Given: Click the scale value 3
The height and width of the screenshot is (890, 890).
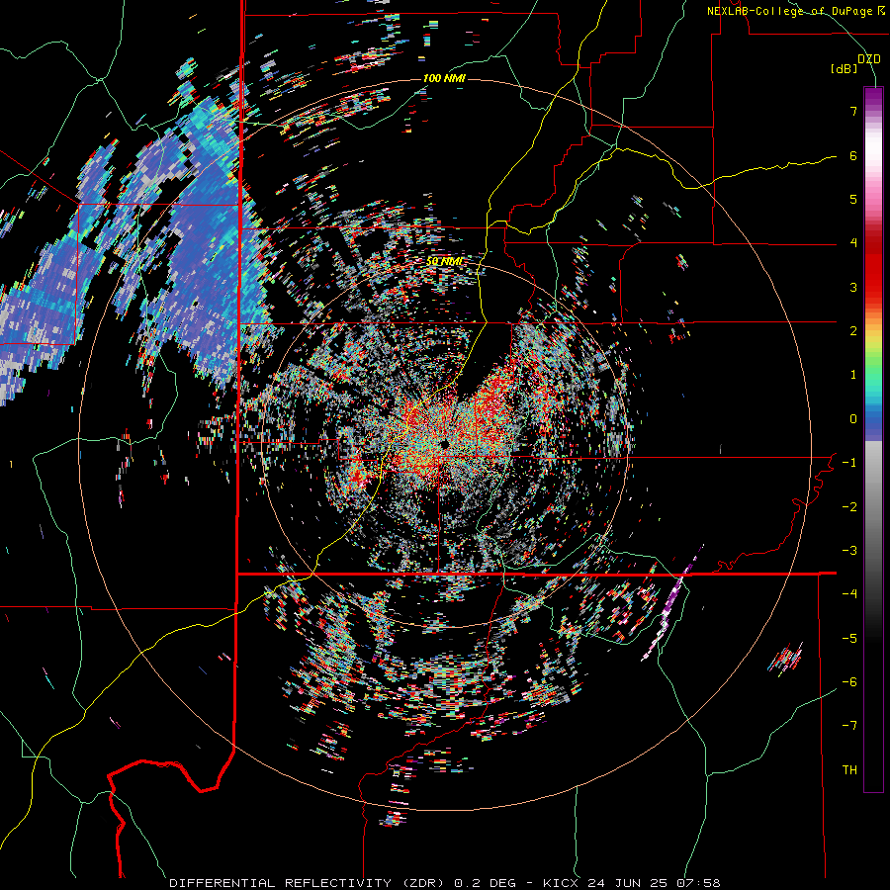Looking at the screenshot, I should (x=853, y=287).
